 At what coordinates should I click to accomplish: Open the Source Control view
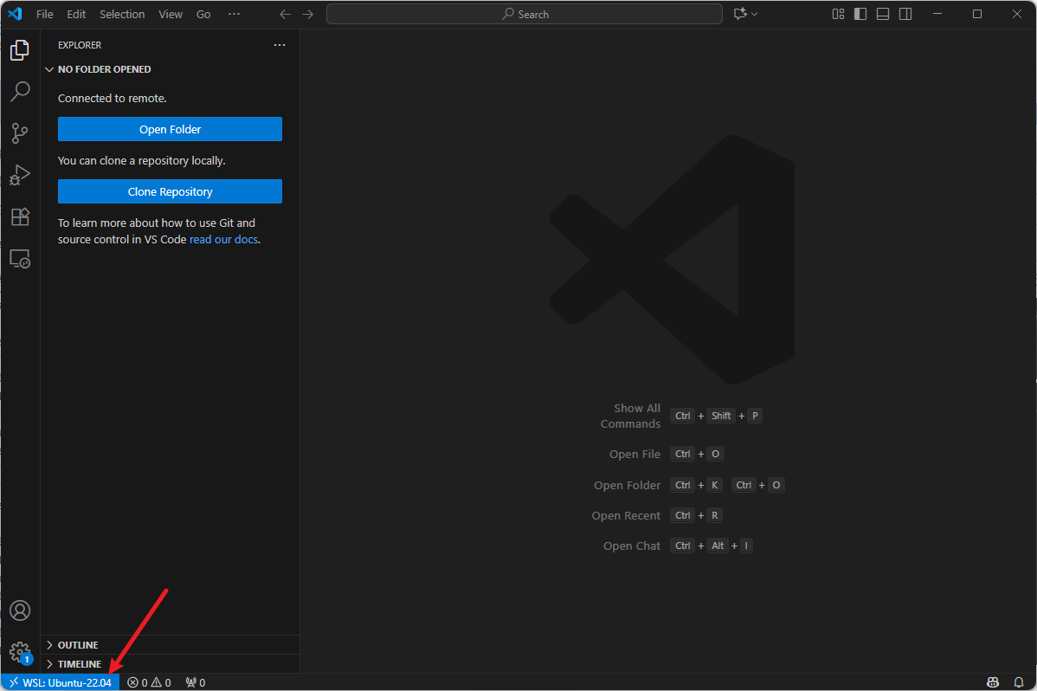[x=20, y=133]
